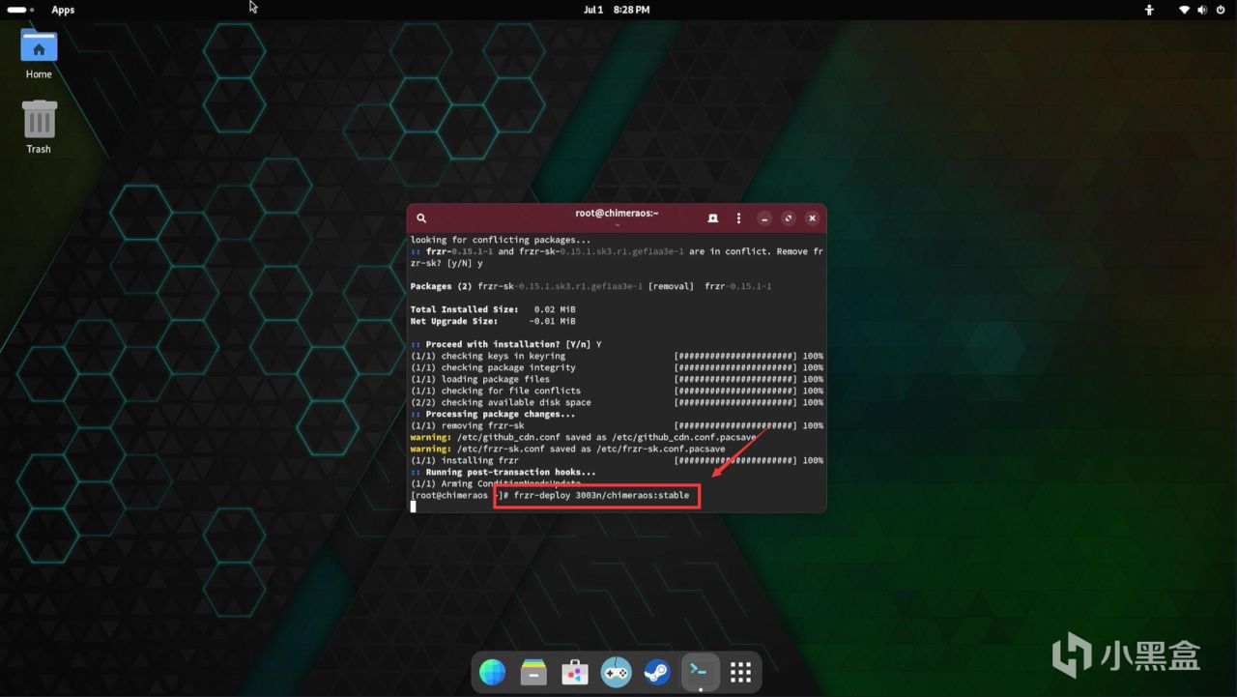Click the "Processing package changes..." line

pos(493,414)
